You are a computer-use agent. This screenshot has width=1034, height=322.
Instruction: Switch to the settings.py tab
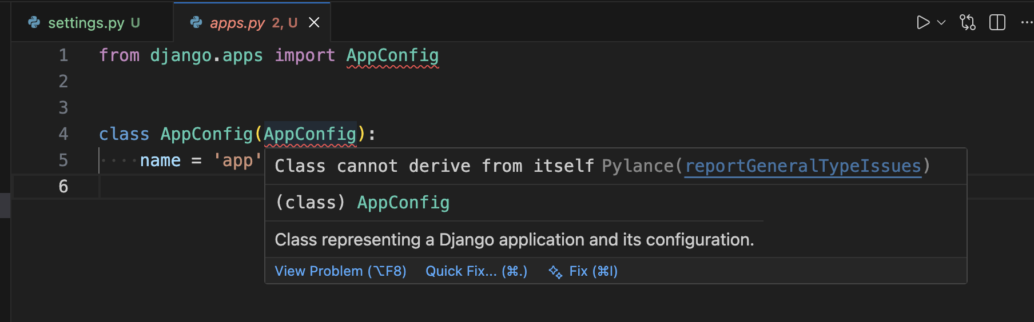coord(86,23)
